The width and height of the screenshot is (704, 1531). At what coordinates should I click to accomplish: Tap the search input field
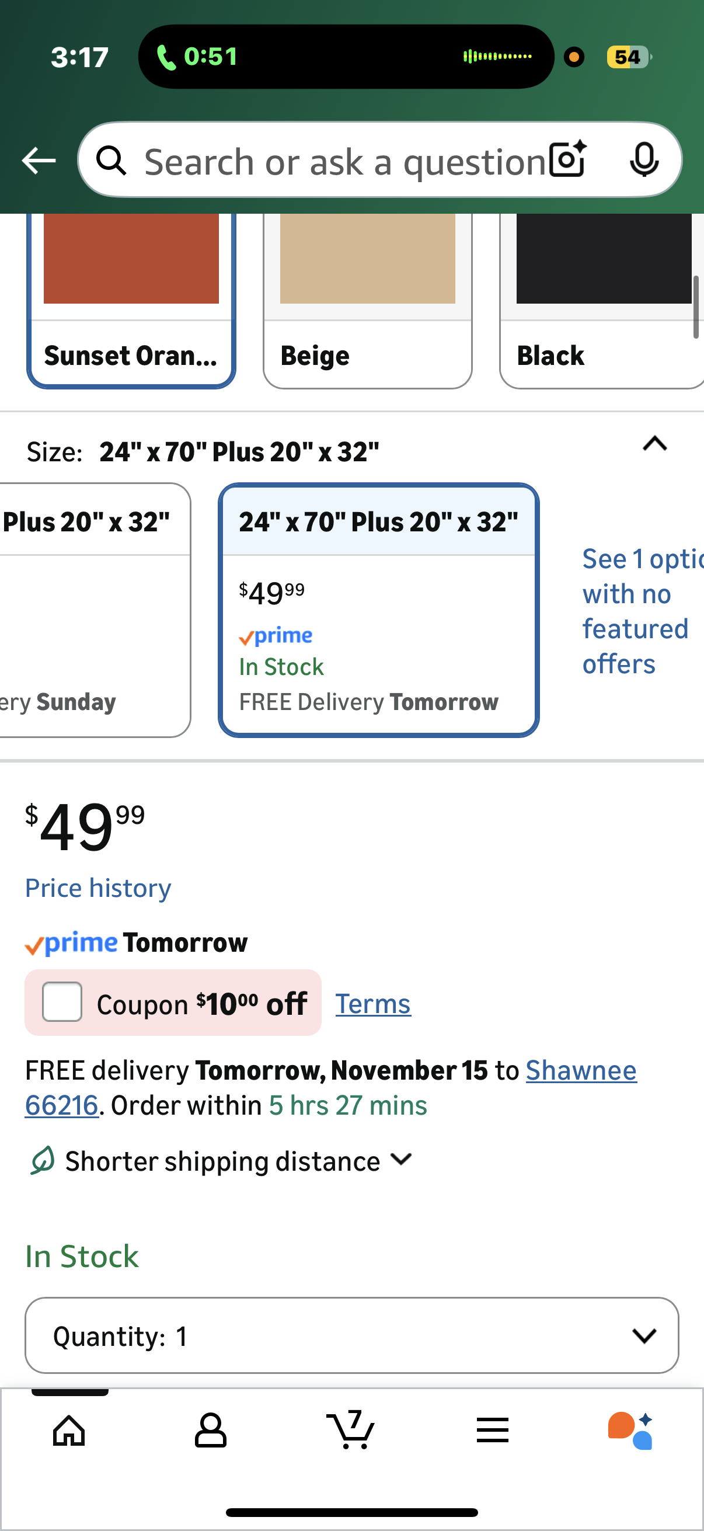[x=344, y=162]
